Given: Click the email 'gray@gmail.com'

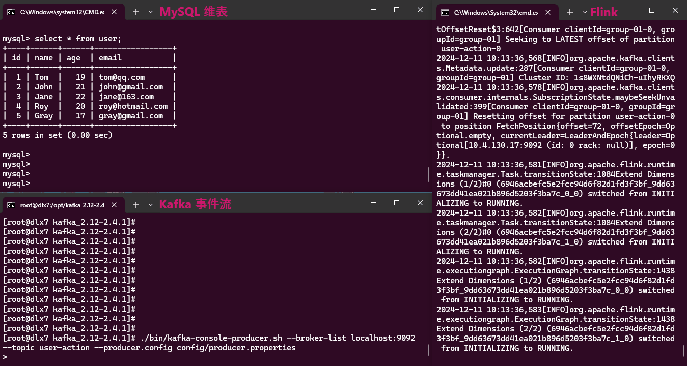Looking at the screenshot, I should (x=131, y=116).
